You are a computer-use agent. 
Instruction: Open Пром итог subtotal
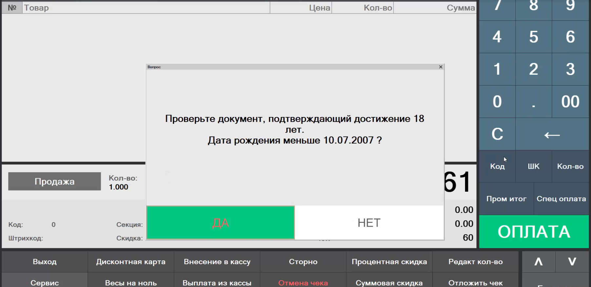tap(506, 199)
